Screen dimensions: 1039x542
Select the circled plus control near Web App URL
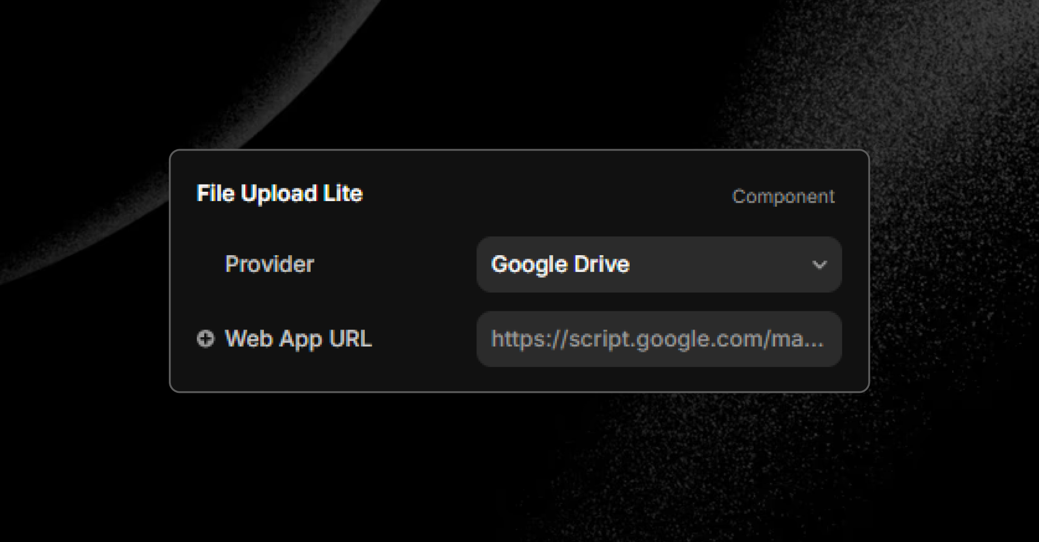(x=207, y=339)
